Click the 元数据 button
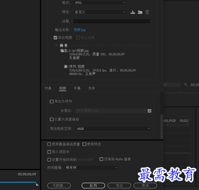 point(59,186)
